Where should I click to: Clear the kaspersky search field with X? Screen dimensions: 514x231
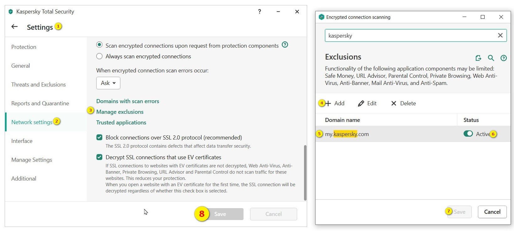(x=500, y=35)
